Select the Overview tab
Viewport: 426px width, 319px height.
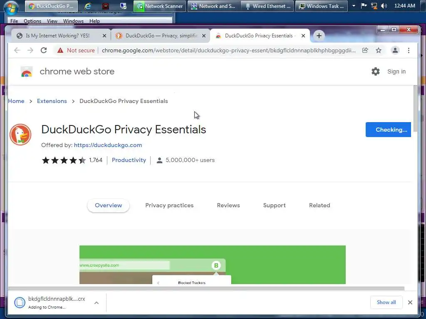point(109,205)
